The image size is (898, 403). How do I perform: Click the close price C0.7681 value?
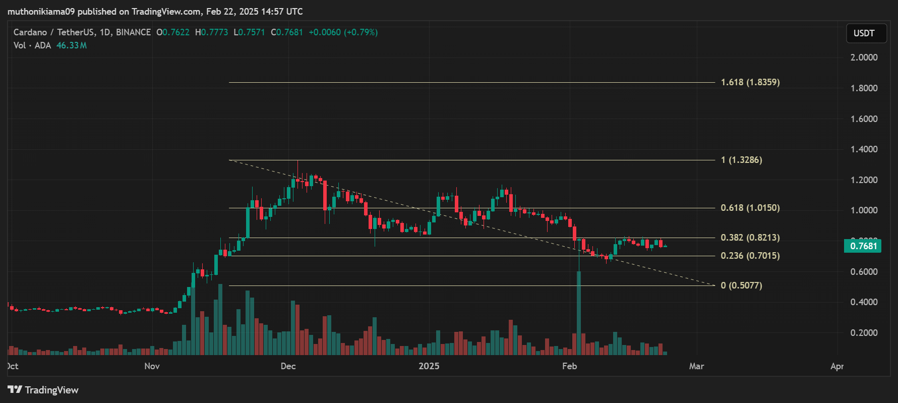click(287, 32)
